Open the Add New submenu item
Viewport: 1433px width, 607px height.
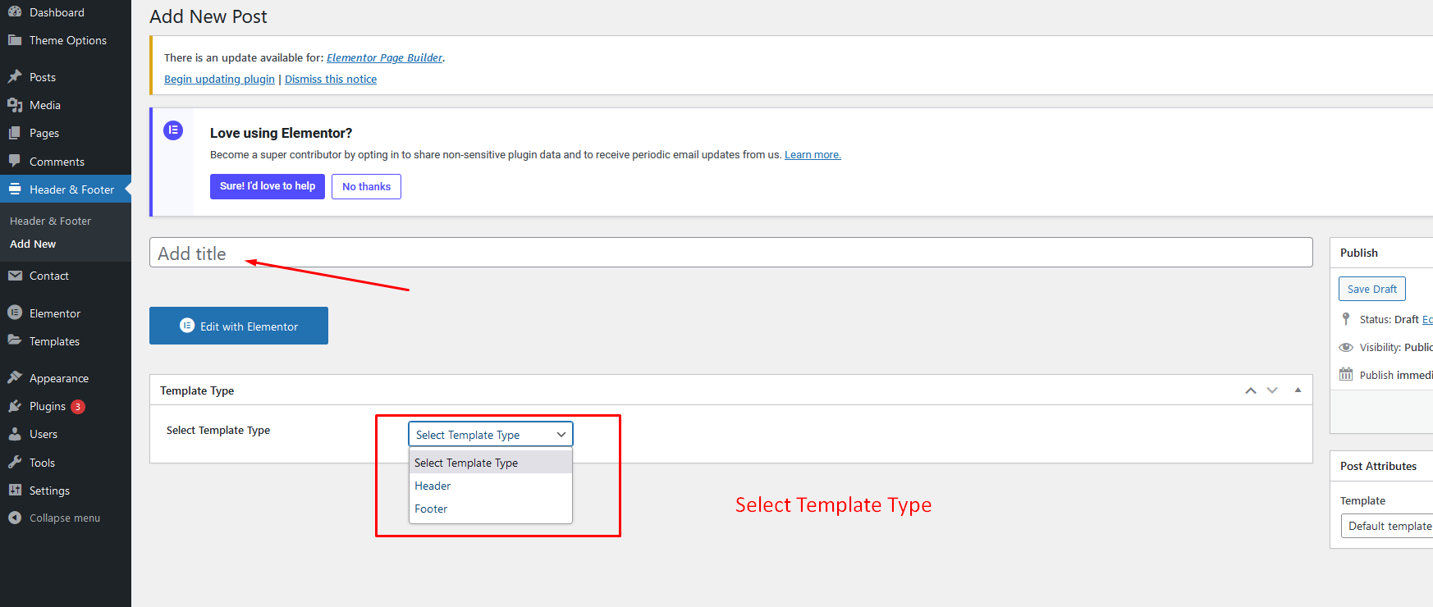(33, 244)
